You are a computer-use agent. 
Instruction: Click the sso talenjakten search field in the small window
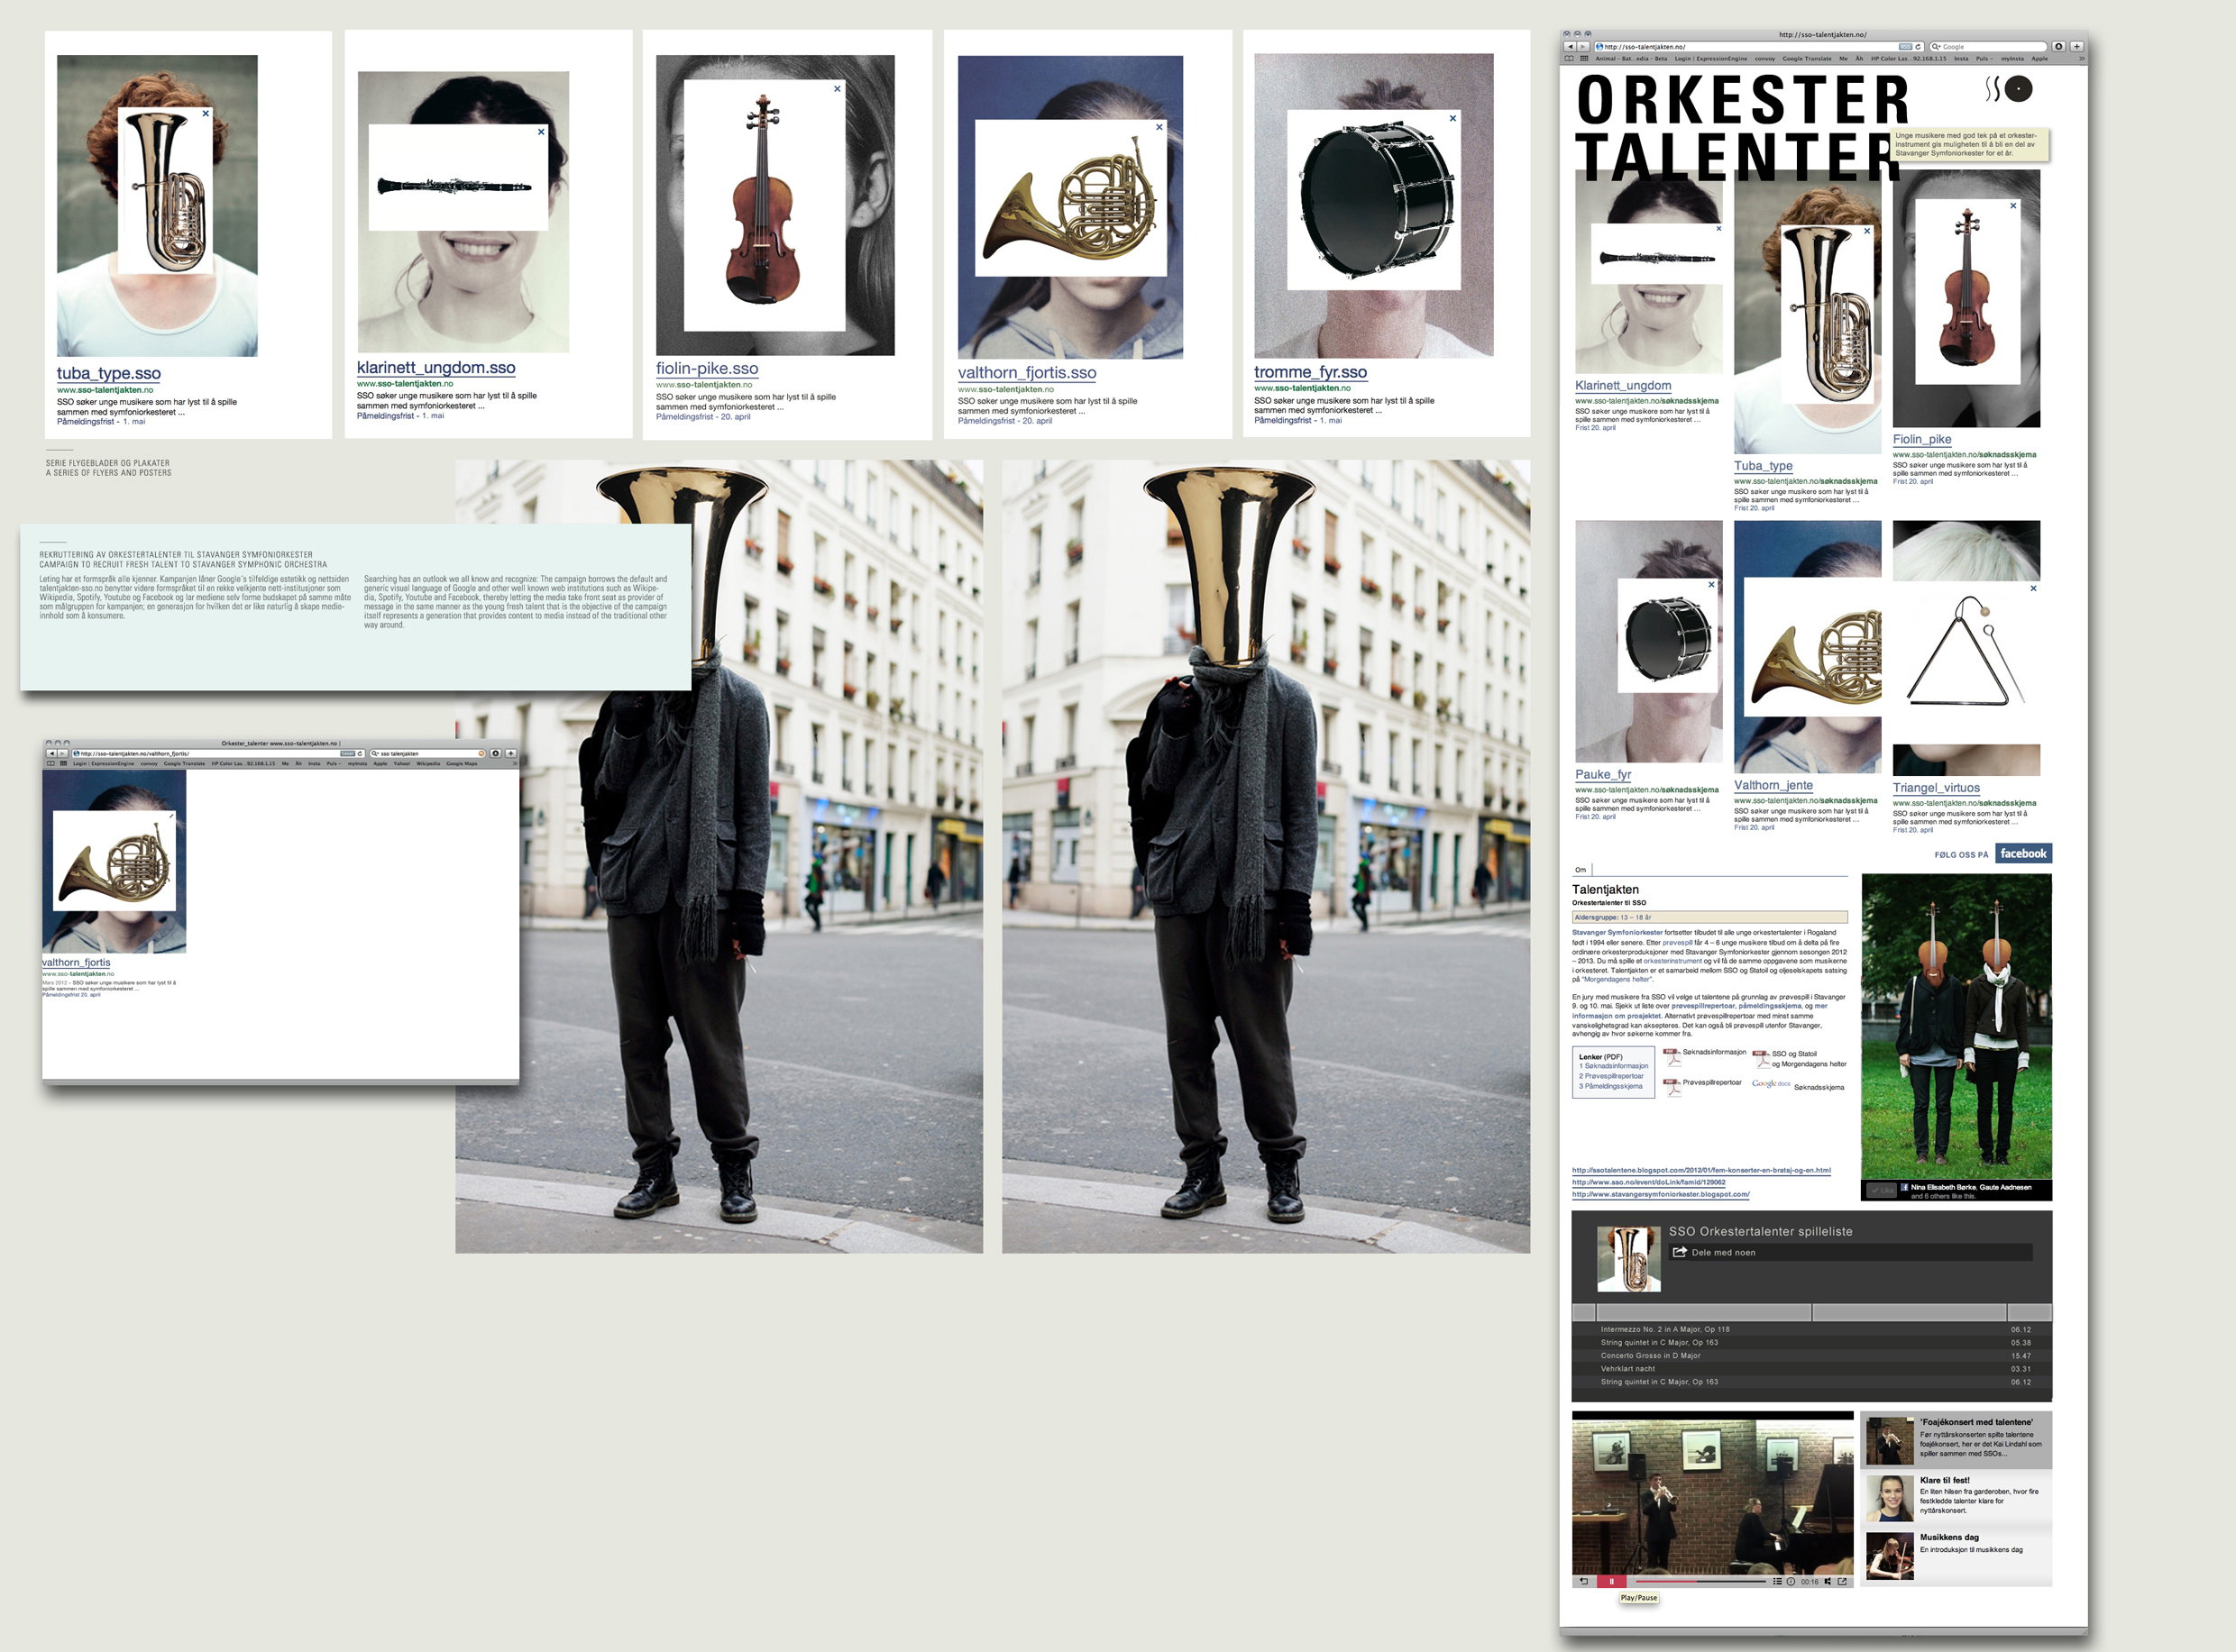pos(428,754)
